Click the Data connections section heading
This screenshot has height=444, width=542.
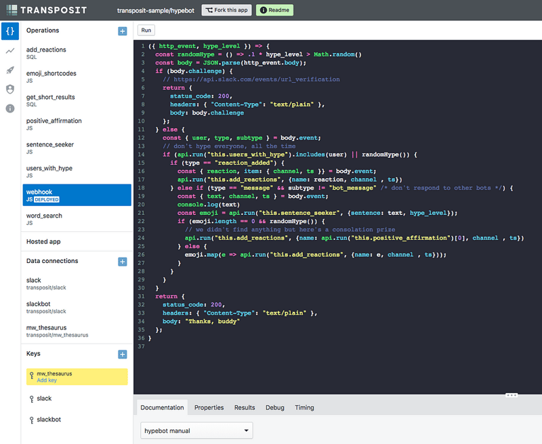[x=52, y=261]
